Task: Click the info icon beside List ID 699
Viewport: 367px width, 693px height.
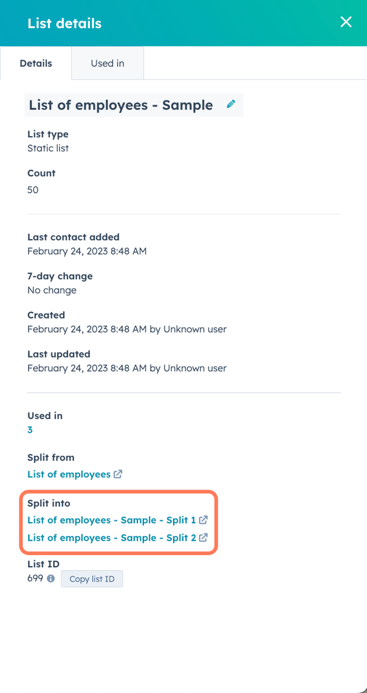Action: [51, 579]
